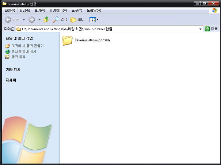Click the share folder icon
221x165 pixels.
(7, 57)
